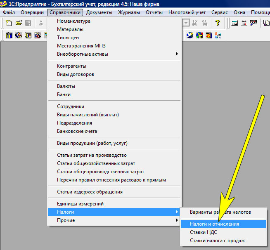Open Ставки налога с продаж

click(223, 241)
